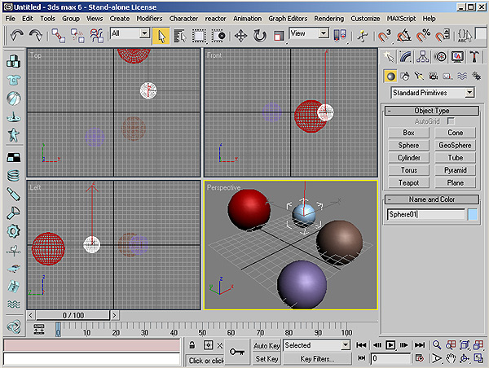
Task: Open the View reference coordinate dropdown
Action: coord(310,34)
